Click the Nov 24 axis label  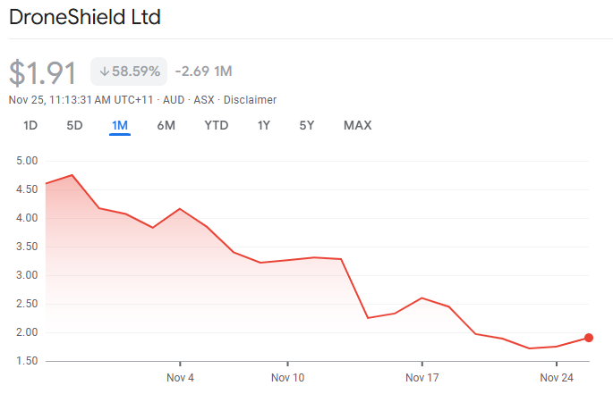(557, 378)
